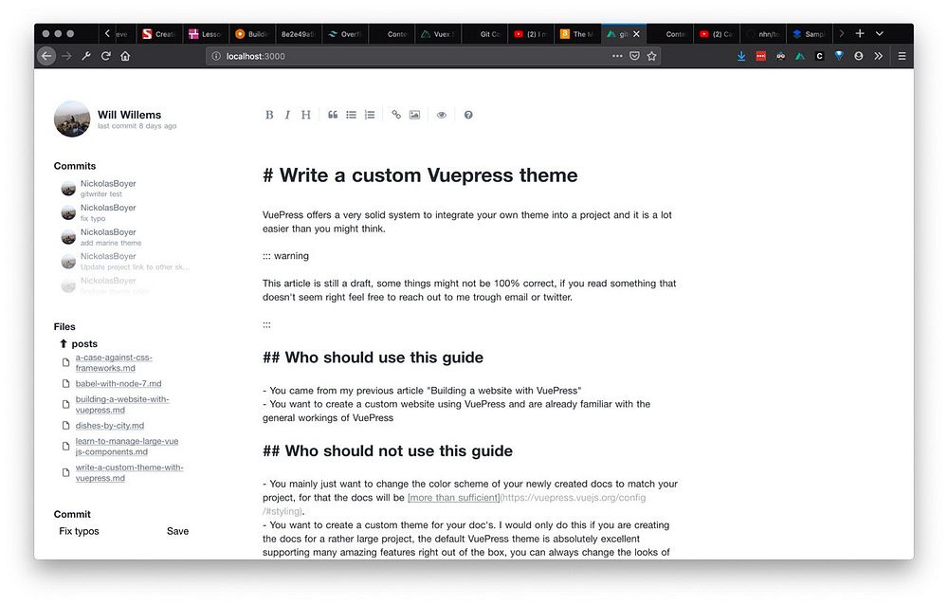Click the blue gem extension icon
The image size is (948, 605).
[x=839, y=56]
